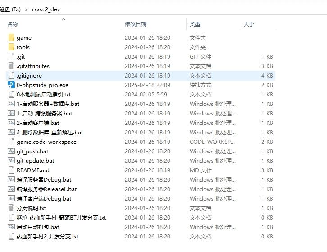Select the .gitattributes file icon

coord(11,66)
